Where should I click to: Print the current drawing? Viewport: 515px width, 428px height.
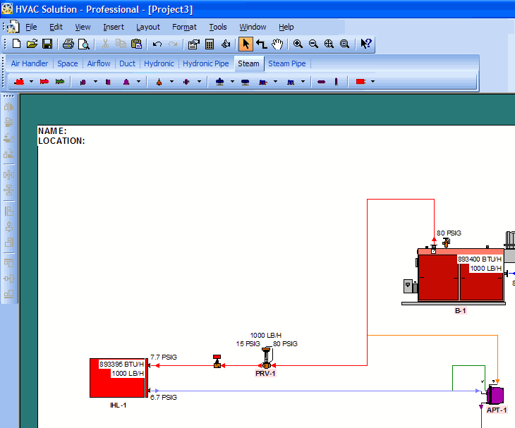[x=68, y=44]
